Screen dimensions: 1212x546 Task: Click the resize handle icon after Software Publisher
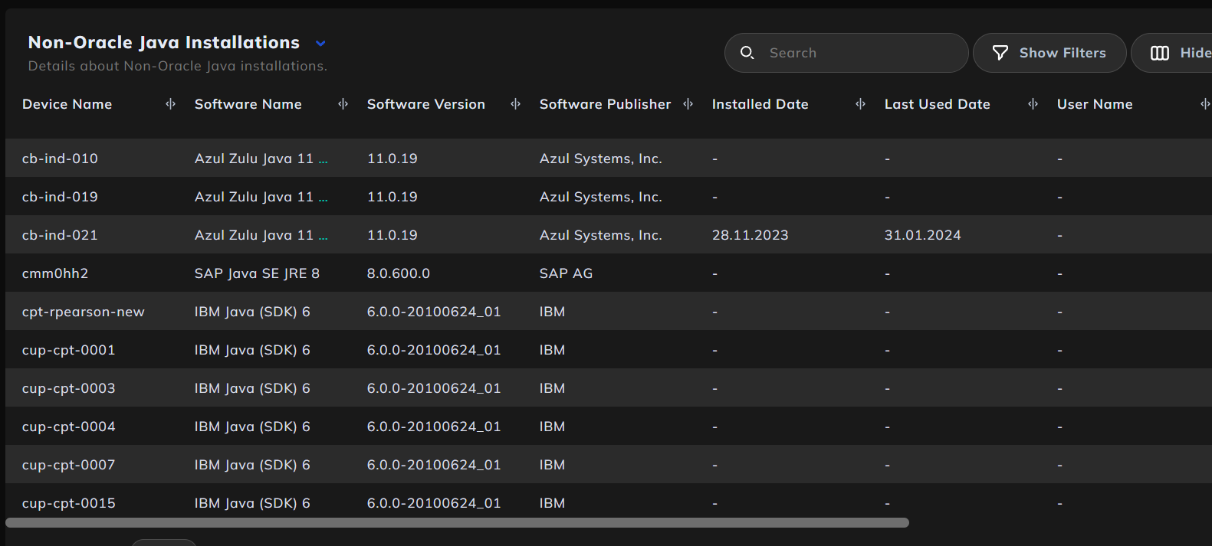point(688,104)
